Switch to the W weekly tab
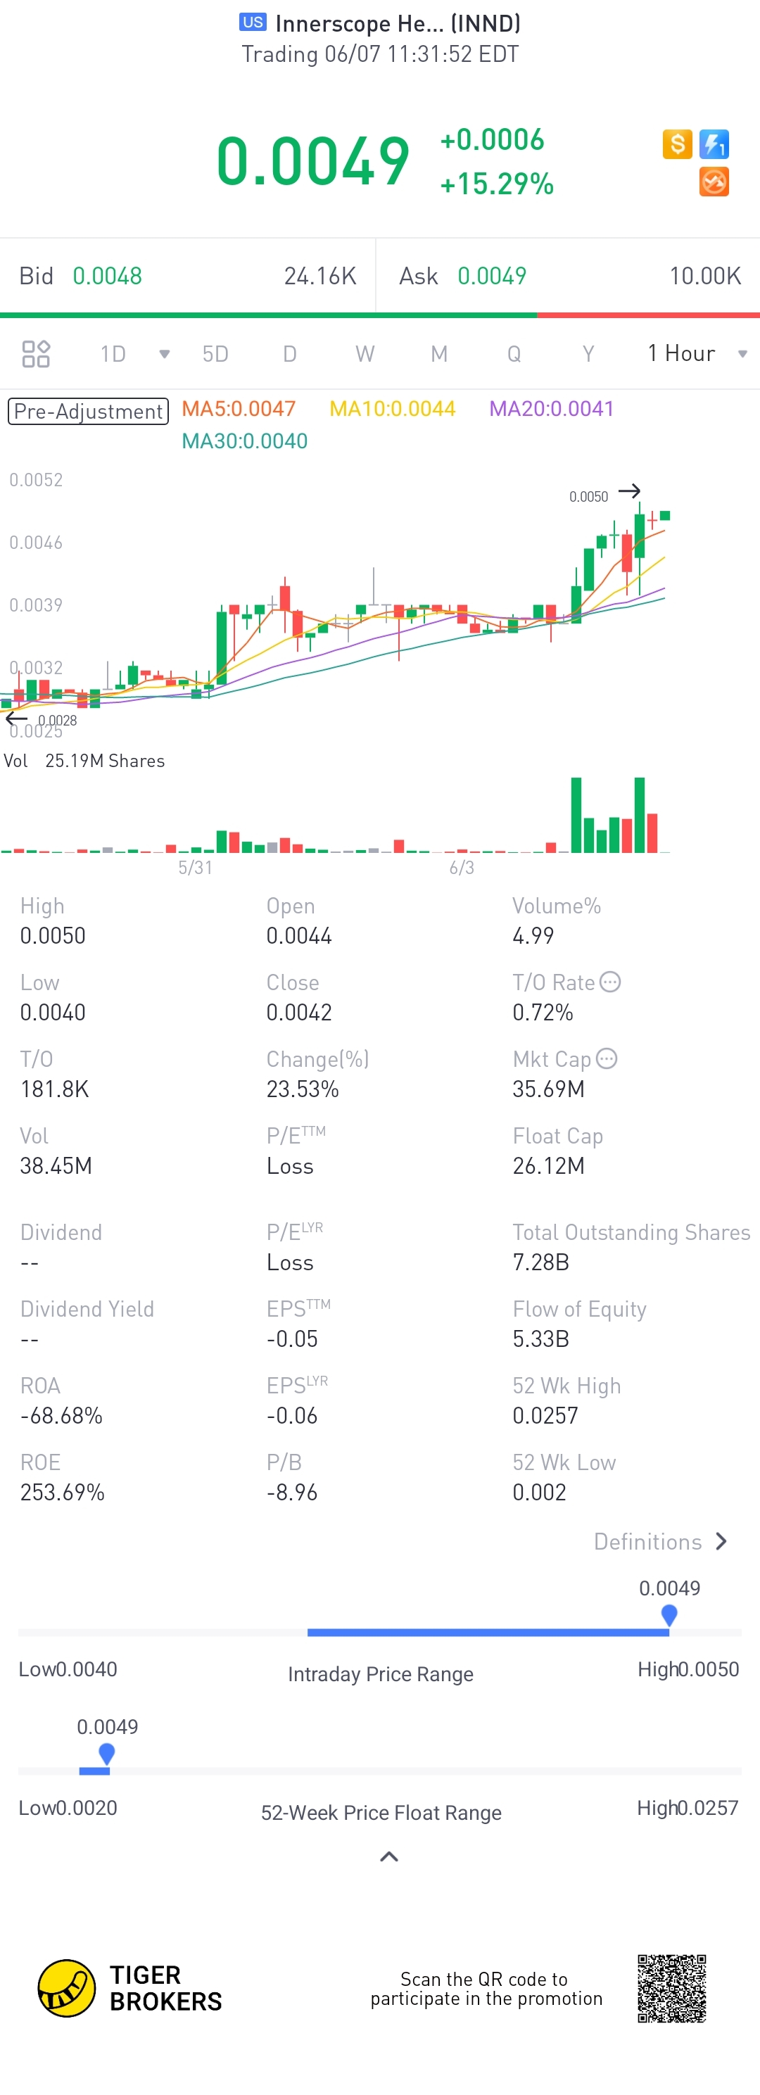The height and width of the screenshot is (2095, 760). 365,354
